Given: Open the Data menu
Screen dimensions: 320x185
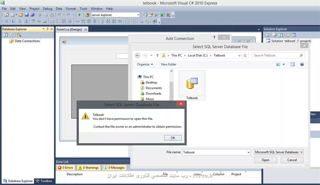Looking at the screenshot, I should (59, 8).
